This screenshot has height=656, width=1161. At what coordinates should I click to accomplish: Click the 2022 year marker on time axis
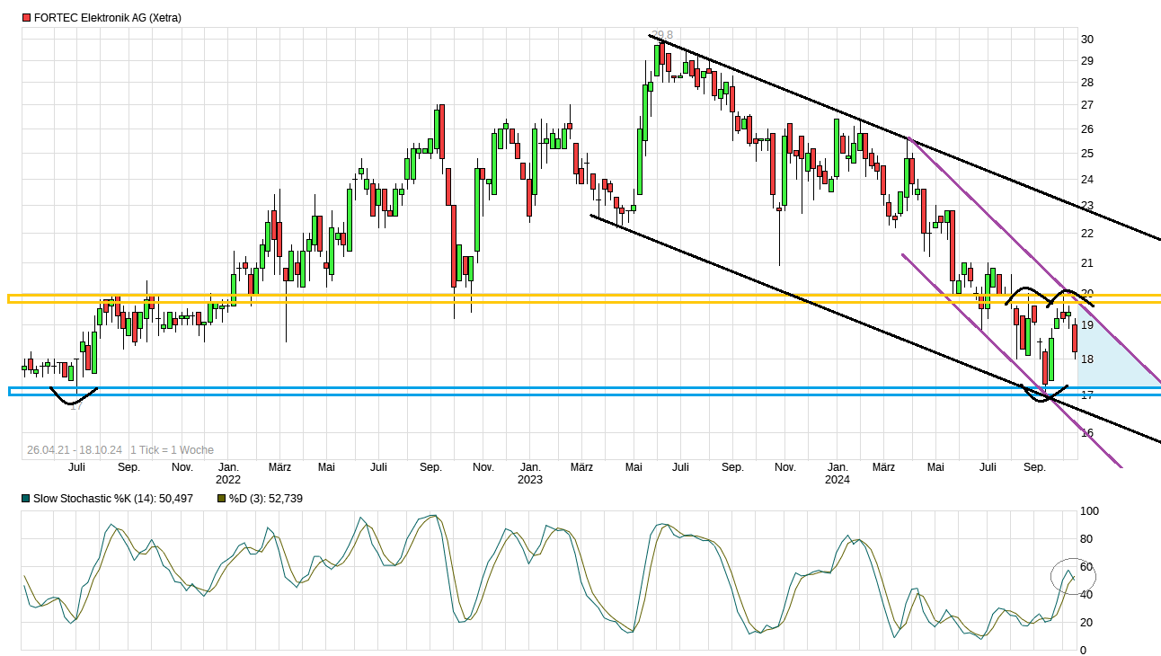click(x=228, y=480)
